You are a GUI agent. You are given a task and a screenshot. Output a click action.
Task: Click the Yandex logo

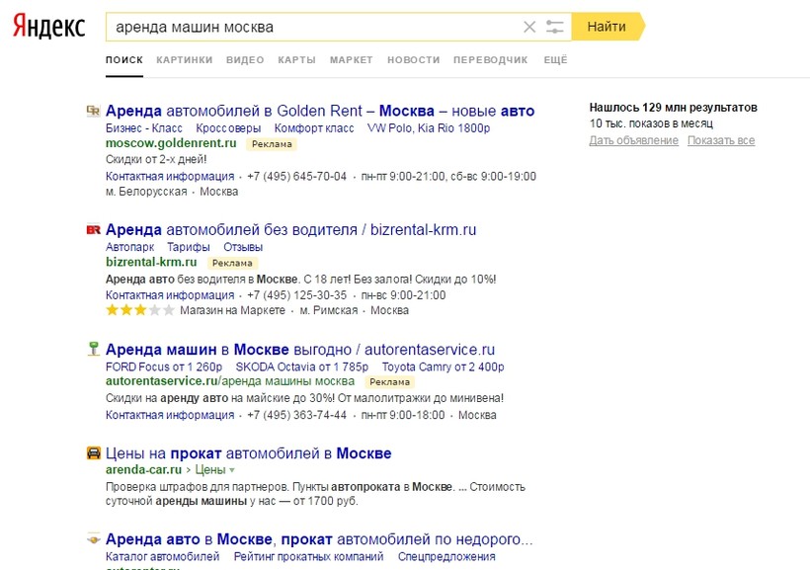pos(48,27)
